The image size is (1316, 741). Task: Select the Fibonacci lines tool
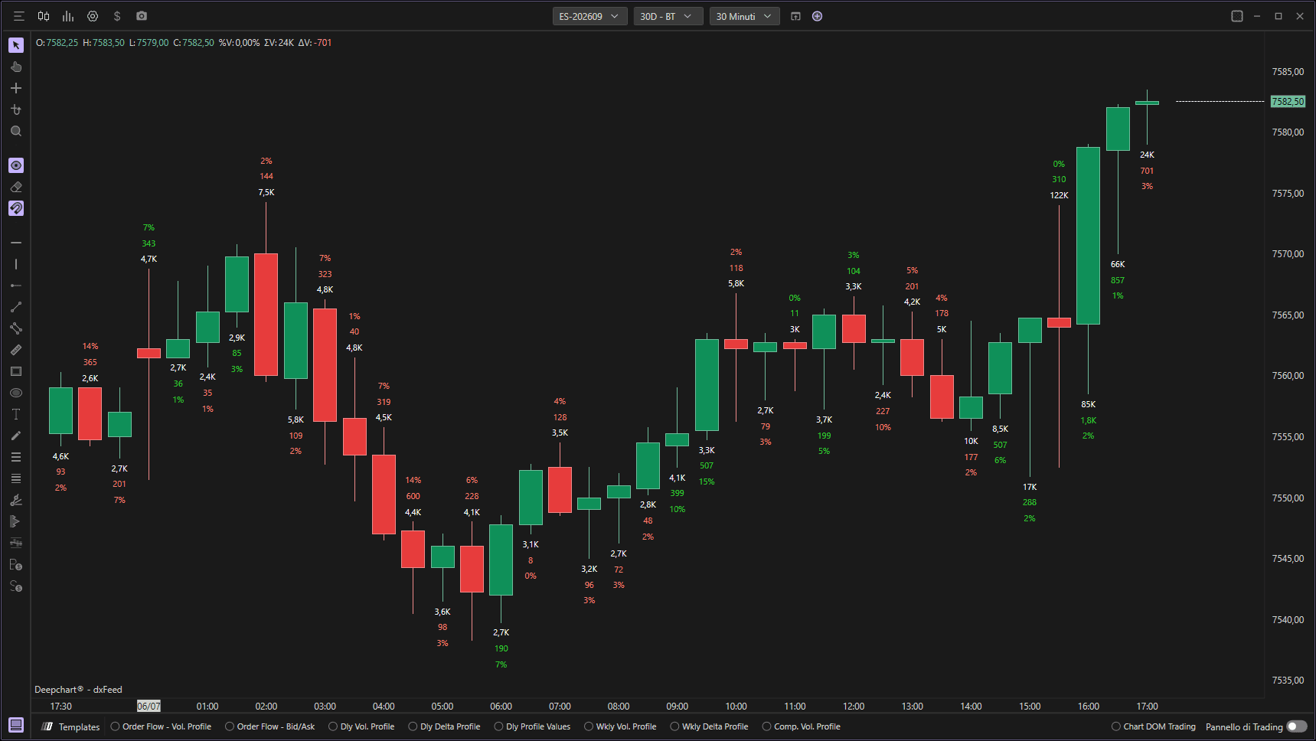[16, 457]
